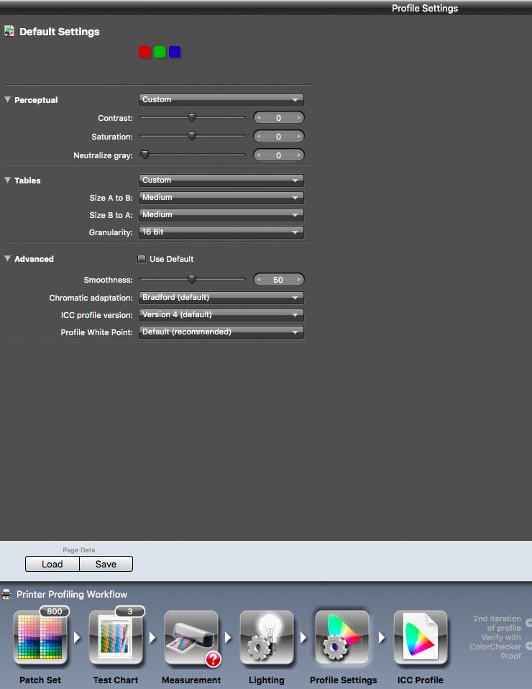This screenshot has width=532, height=689.
Task: Enable the Use Default checkbox
Action: (x=142, y=259)
